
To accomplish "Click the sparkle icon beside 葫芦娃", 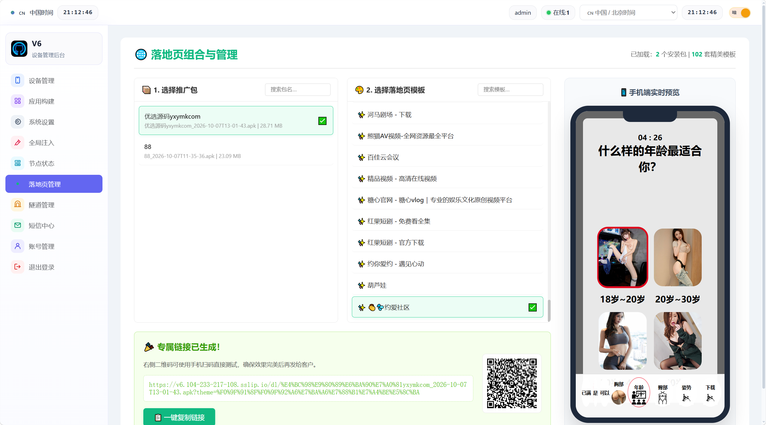I will tap(361, 285).
